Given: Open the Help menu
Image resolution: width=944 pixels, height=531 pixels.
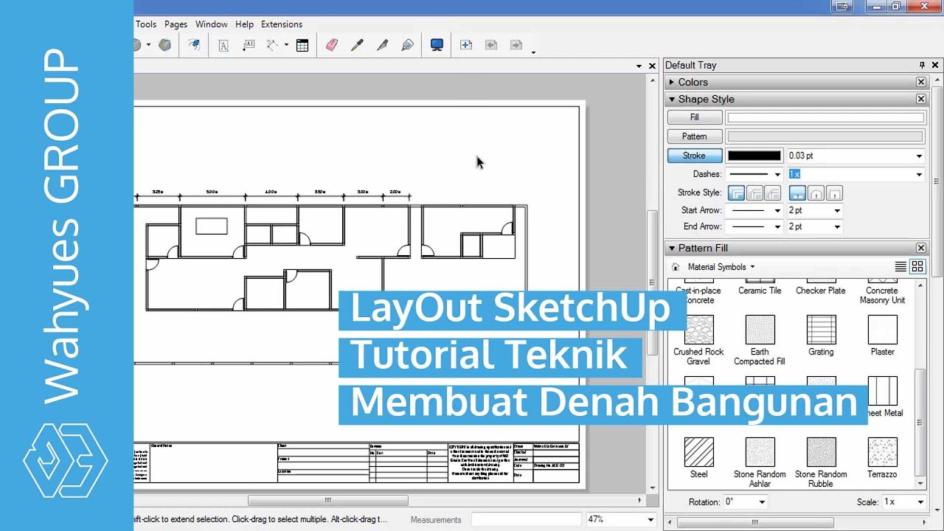Looking at the screenshot, I should click(x=244, y=24).
